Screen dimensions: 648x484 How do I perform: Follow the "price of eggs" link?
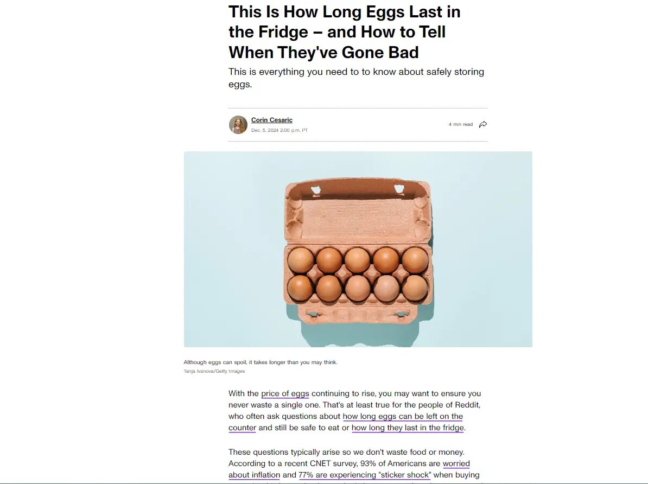click(x=285, y=393)
